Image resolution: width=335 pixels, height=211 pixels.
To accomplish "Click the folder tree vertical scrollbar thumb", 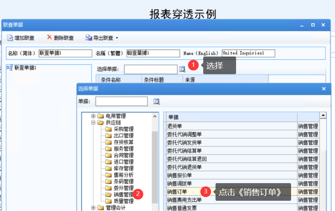I will [155, 167].
